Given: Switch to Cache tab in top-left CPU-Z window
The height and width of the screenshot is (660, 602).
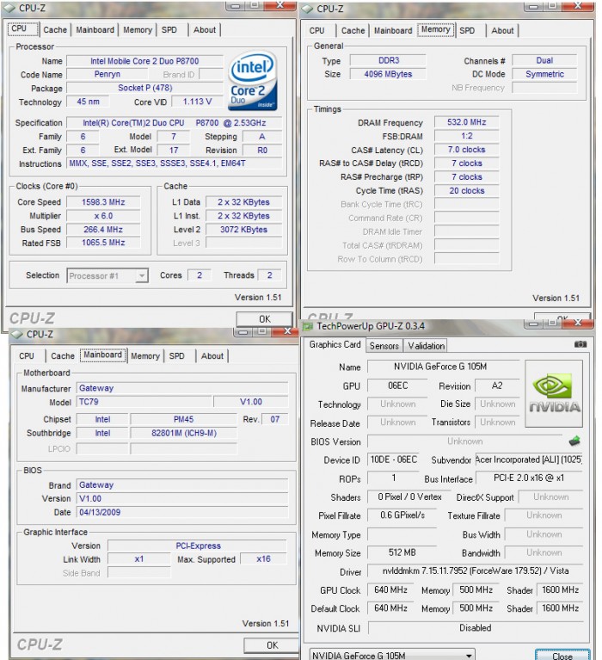Looking at the screenshot, I should 55,30.
